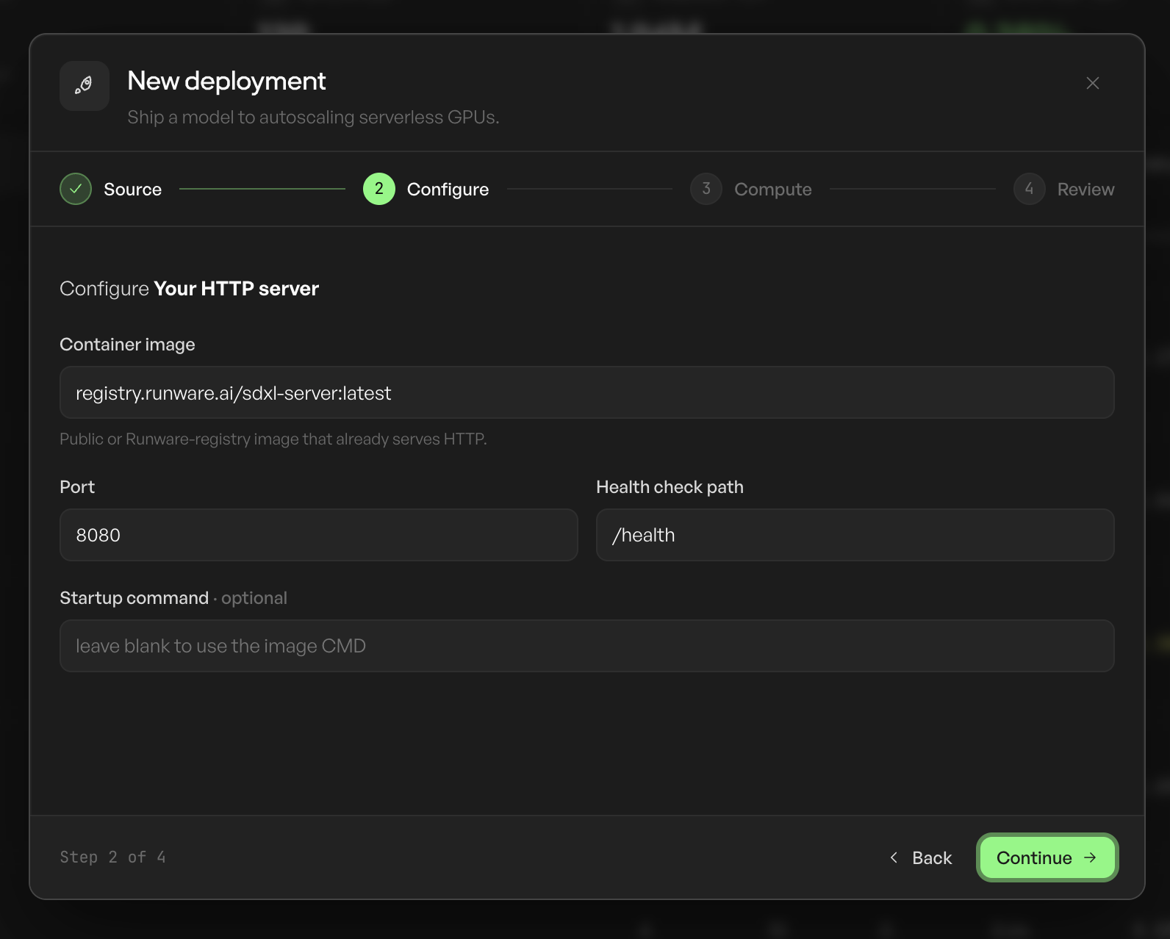Click the 'Health check path' label
The height and width of the screenshot is (939, 1170).
point(670,487)
